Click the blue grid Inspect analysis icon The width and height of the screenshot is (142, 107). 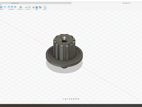pyautogui.click(x=30, y=7)
